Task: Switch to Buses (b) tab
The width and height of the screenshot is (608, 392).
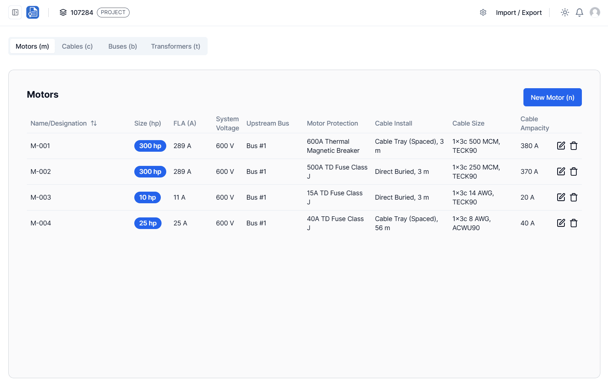Action: tap(123, 46)
